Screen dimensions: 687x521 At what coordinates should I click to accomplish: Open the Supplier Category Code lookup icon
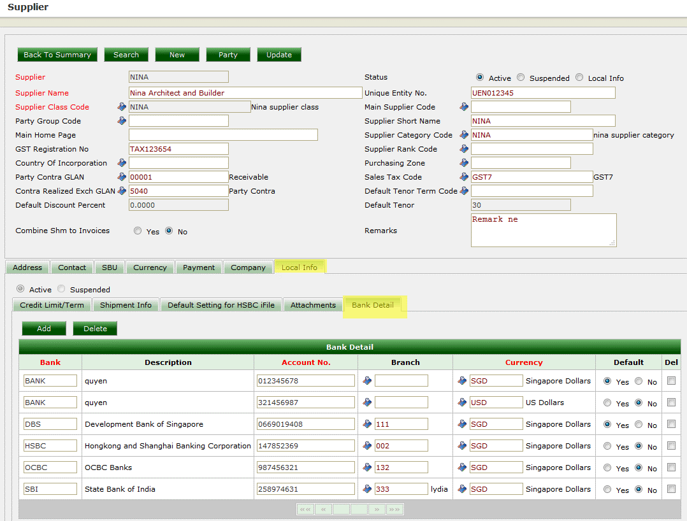(x=463, y=134)
